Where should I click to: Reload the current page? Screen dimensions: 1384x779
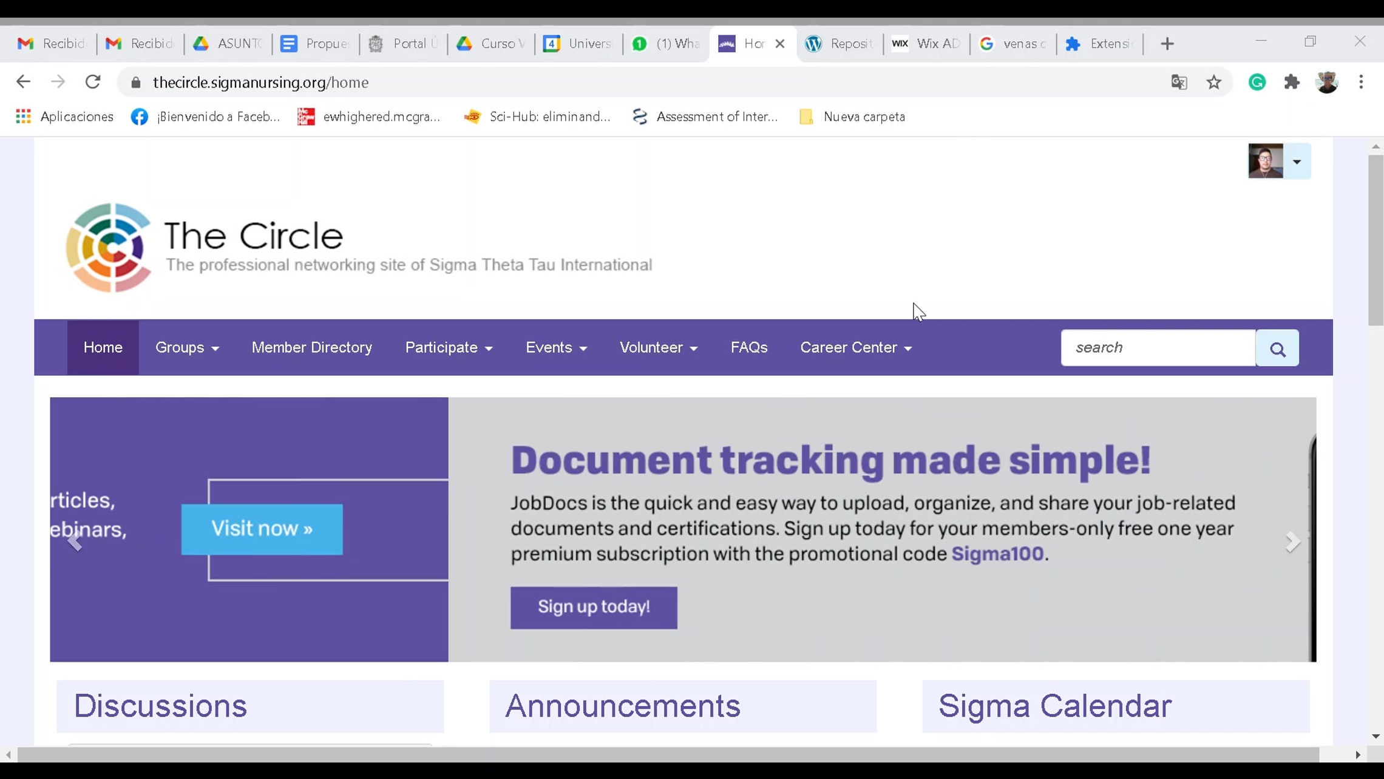pyautogui.click(x=93, y=82)
